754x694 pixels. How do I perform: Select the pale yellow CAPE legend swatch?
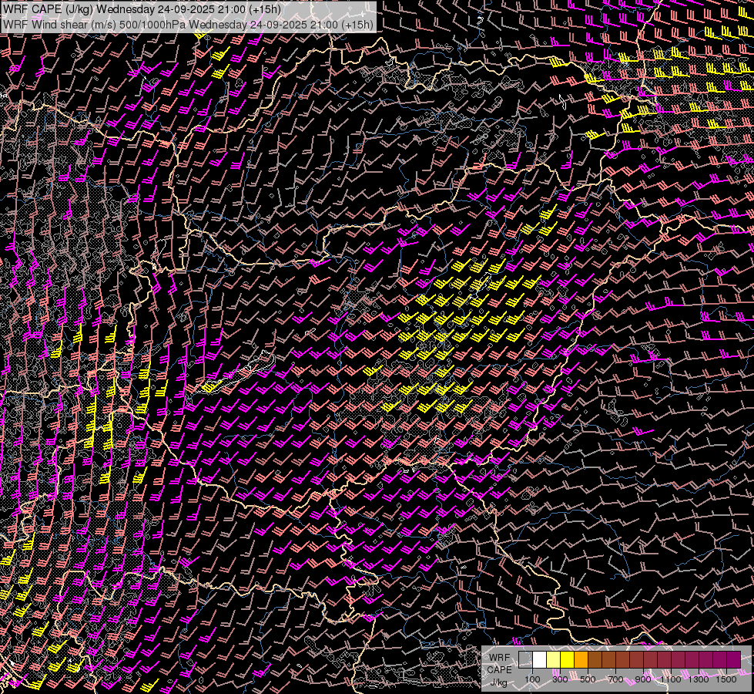[553, 660]
